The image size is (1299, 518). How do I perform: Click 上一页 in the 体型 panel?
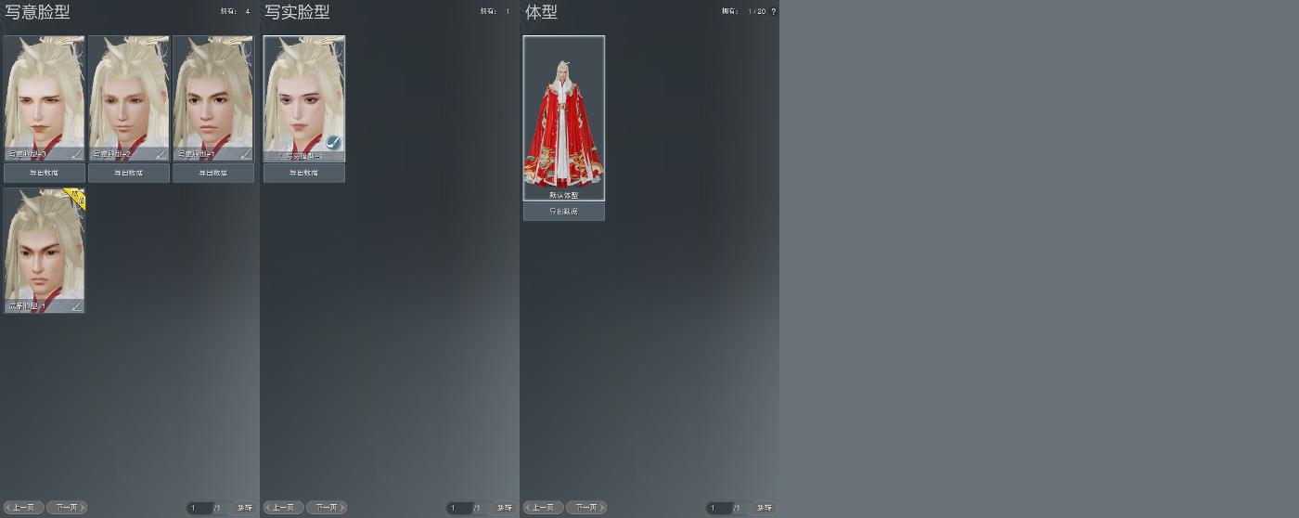point(544,508)
